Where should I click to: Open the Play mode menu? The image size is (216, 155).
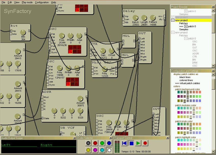point(27,2)
